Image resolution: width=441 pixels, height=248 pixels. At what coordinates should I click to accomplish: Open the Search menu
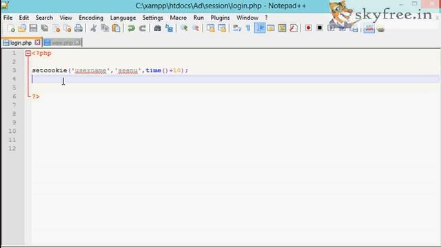coord(44,18)
